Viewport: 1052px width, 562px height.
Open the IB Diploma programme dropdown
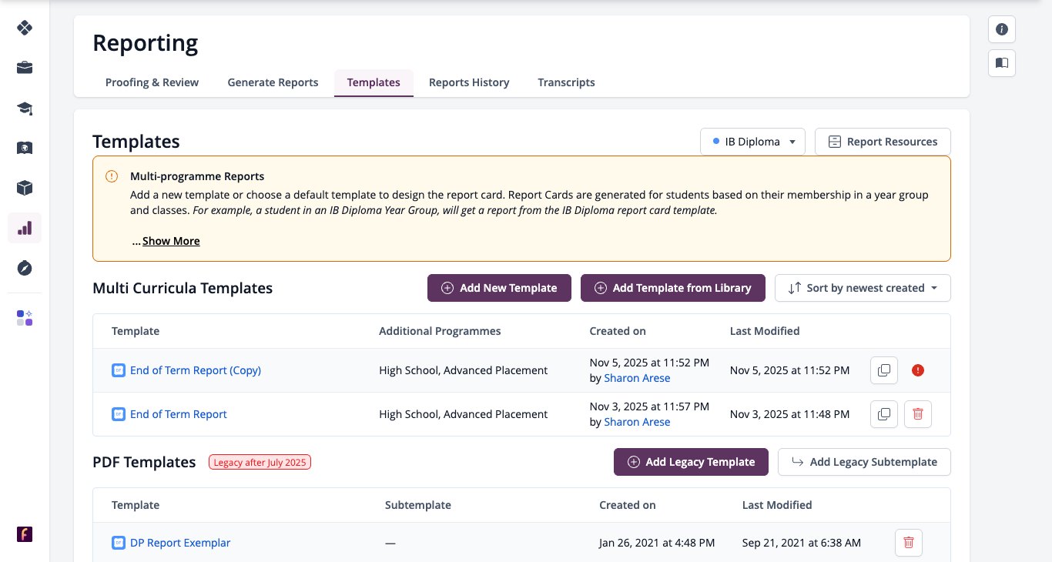[752, 142]
